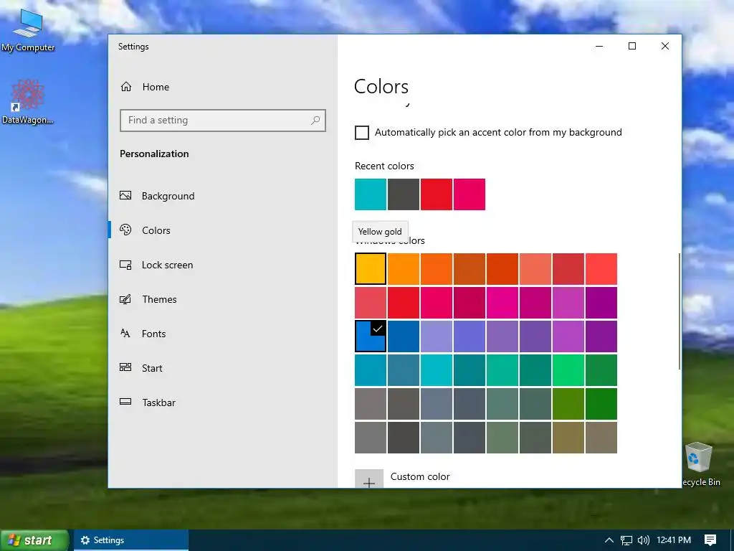
Task: Pick the orange swatch beside yellow gold
Action: point(404,269)
